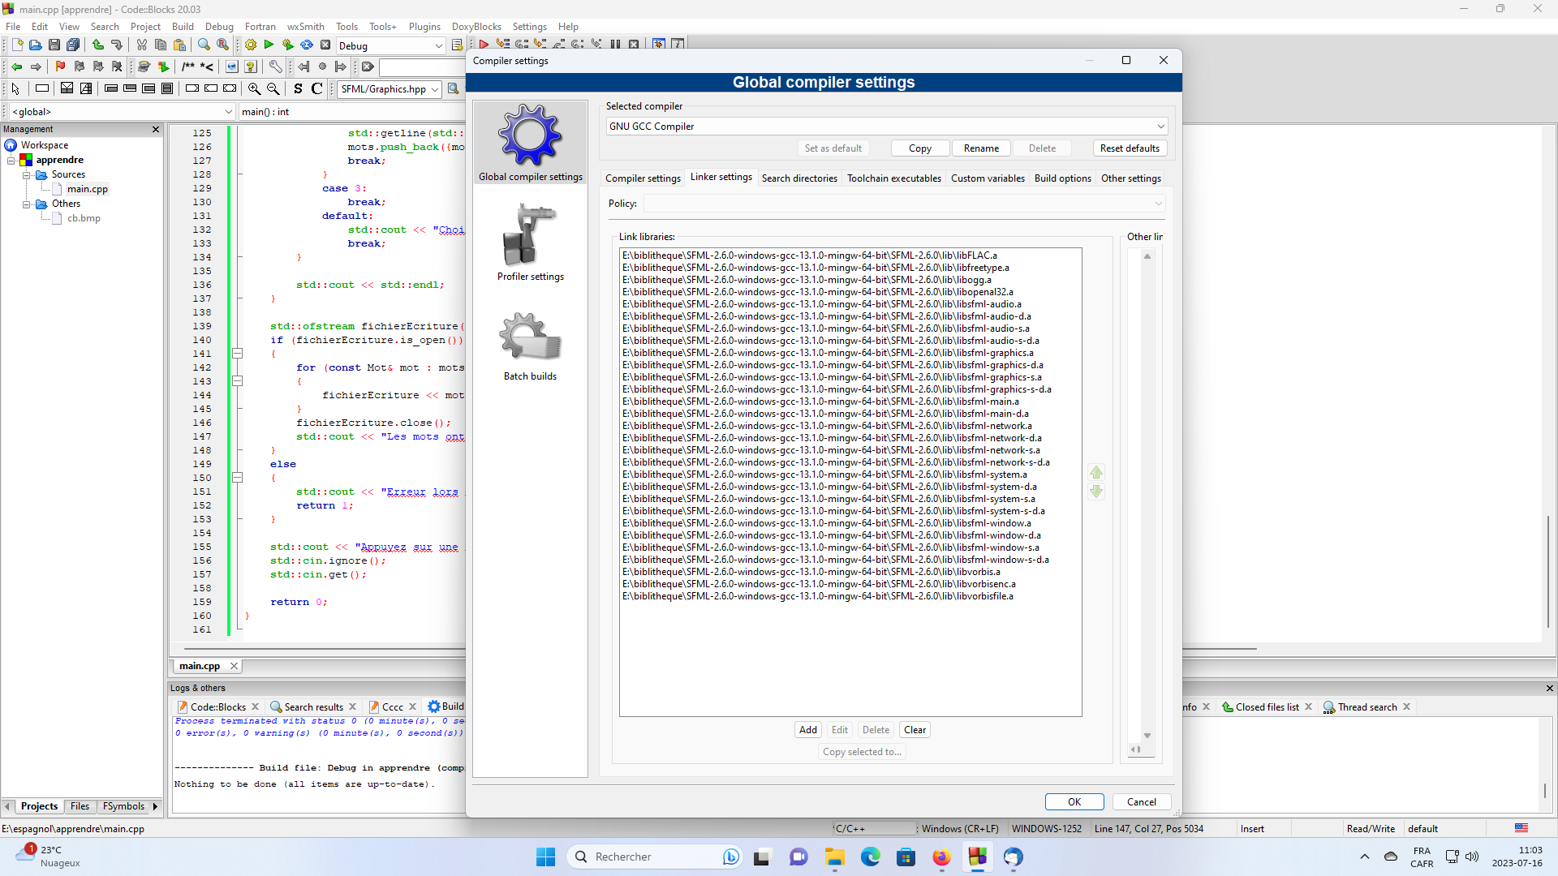Click the Zoom out magnifier icon

click(x=273, y=88)
